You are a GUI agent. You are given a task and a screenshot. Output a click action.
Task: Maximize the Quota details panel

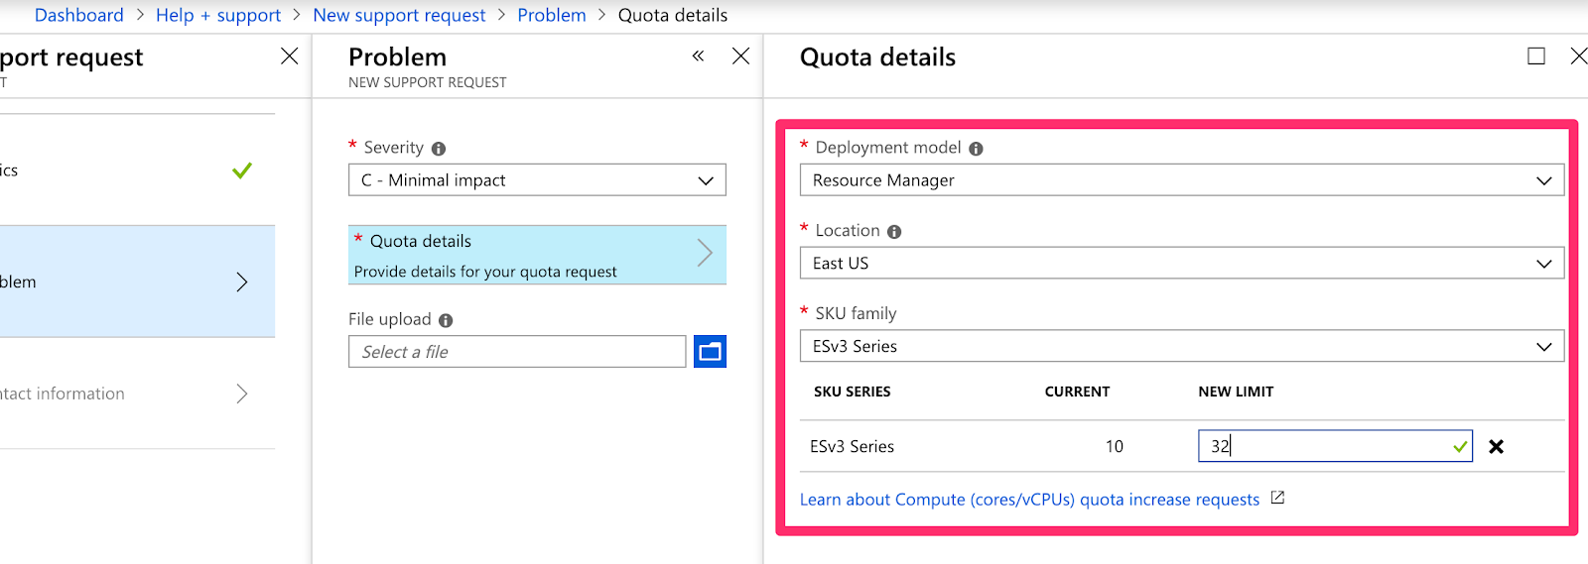pyautogui.click(x=1535, y=56)
